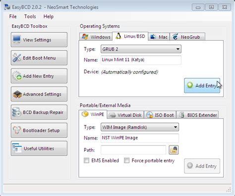
Task: Open Useful Utilities
Action: point(39,148)
